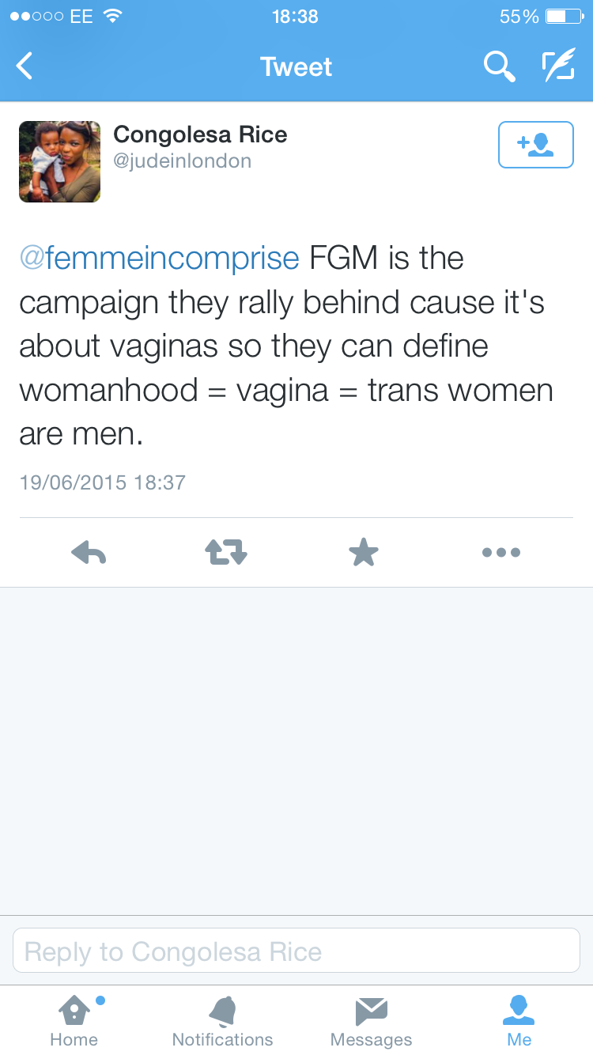Tap the Congolesa Rice display name
The image size is (593, 1055).
tap(200, 134)
